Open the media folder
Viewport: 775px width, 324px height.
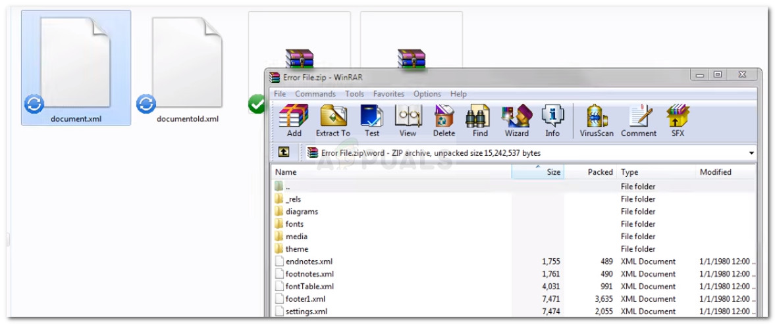[x=291, y=237]
